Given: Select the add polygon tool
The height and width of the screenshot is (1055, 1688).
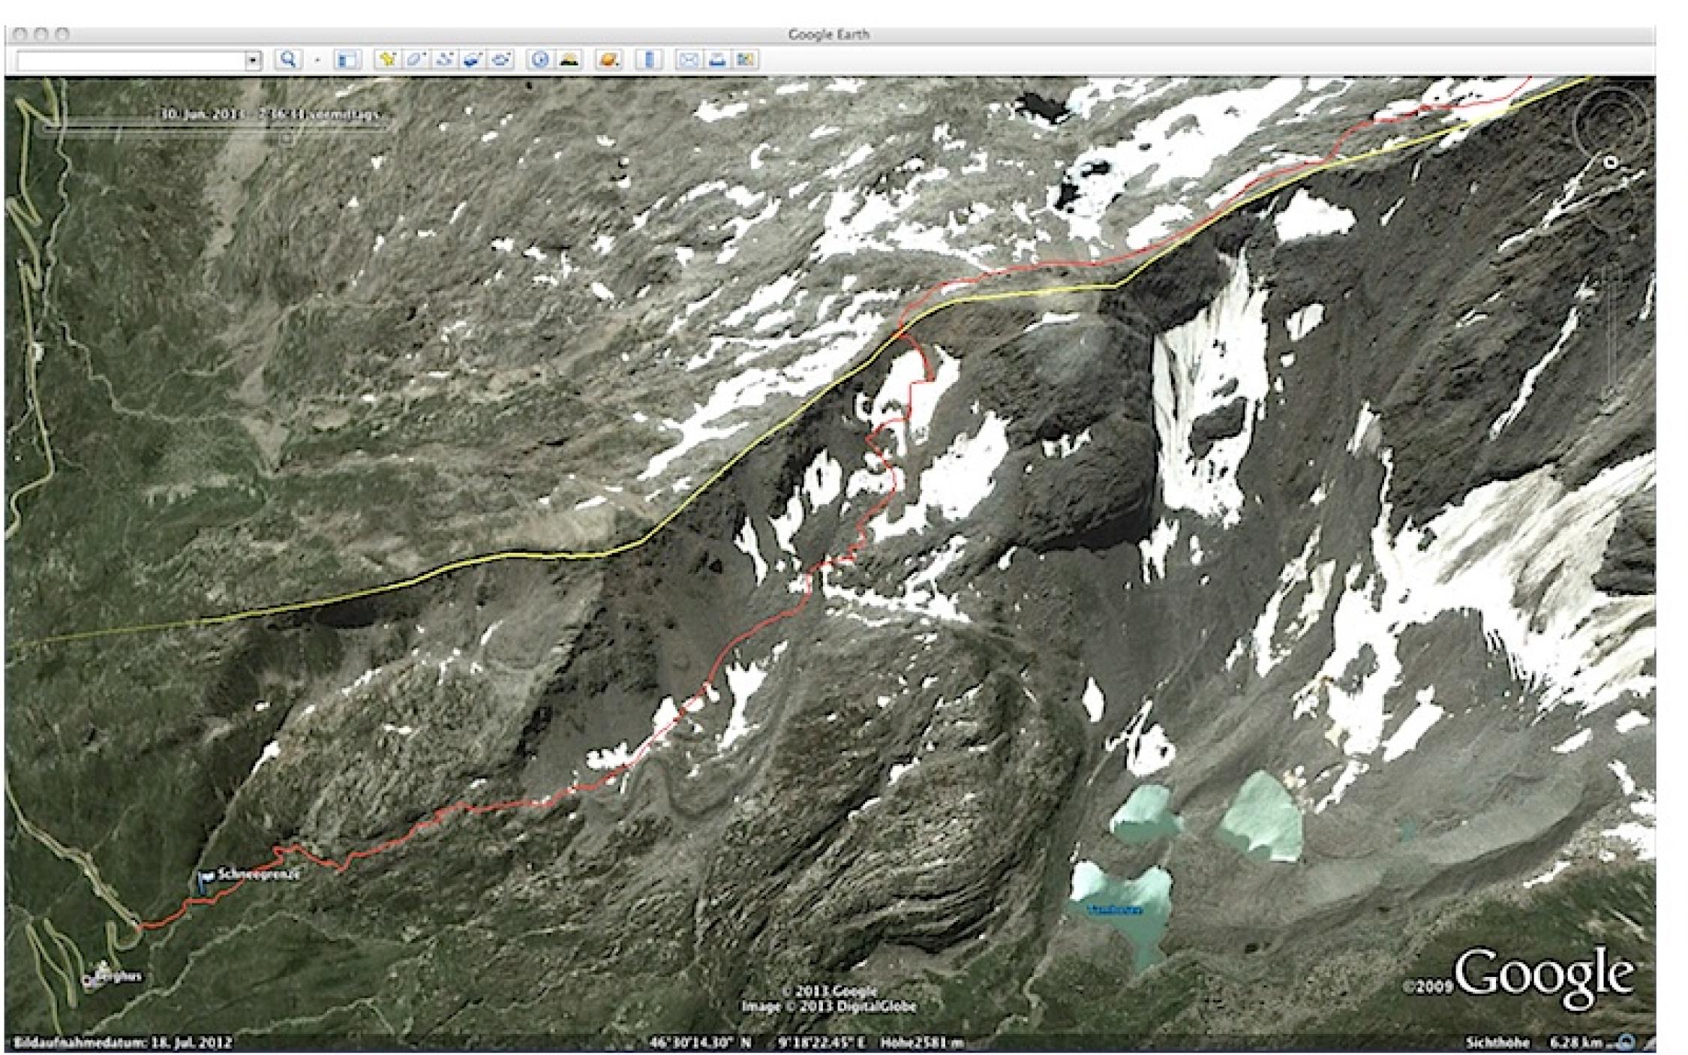Looking at the screenshot, I should 416,60.
